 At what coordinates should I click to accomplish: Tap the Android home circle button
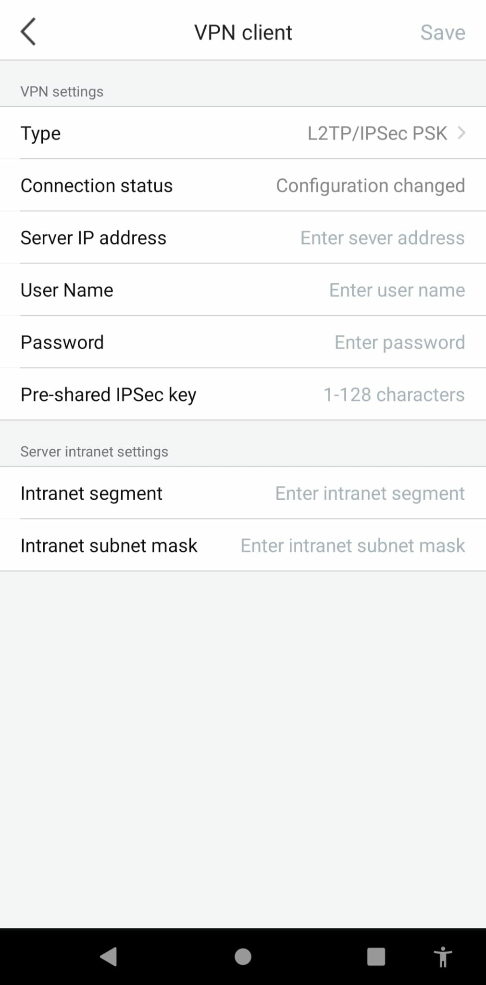point(243,957)
